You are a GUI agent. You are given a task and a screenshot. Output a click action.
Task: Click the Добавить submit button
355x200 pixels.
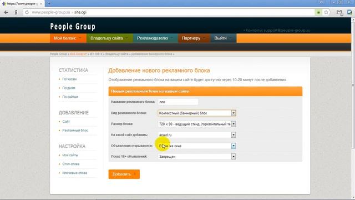(124, 174)
